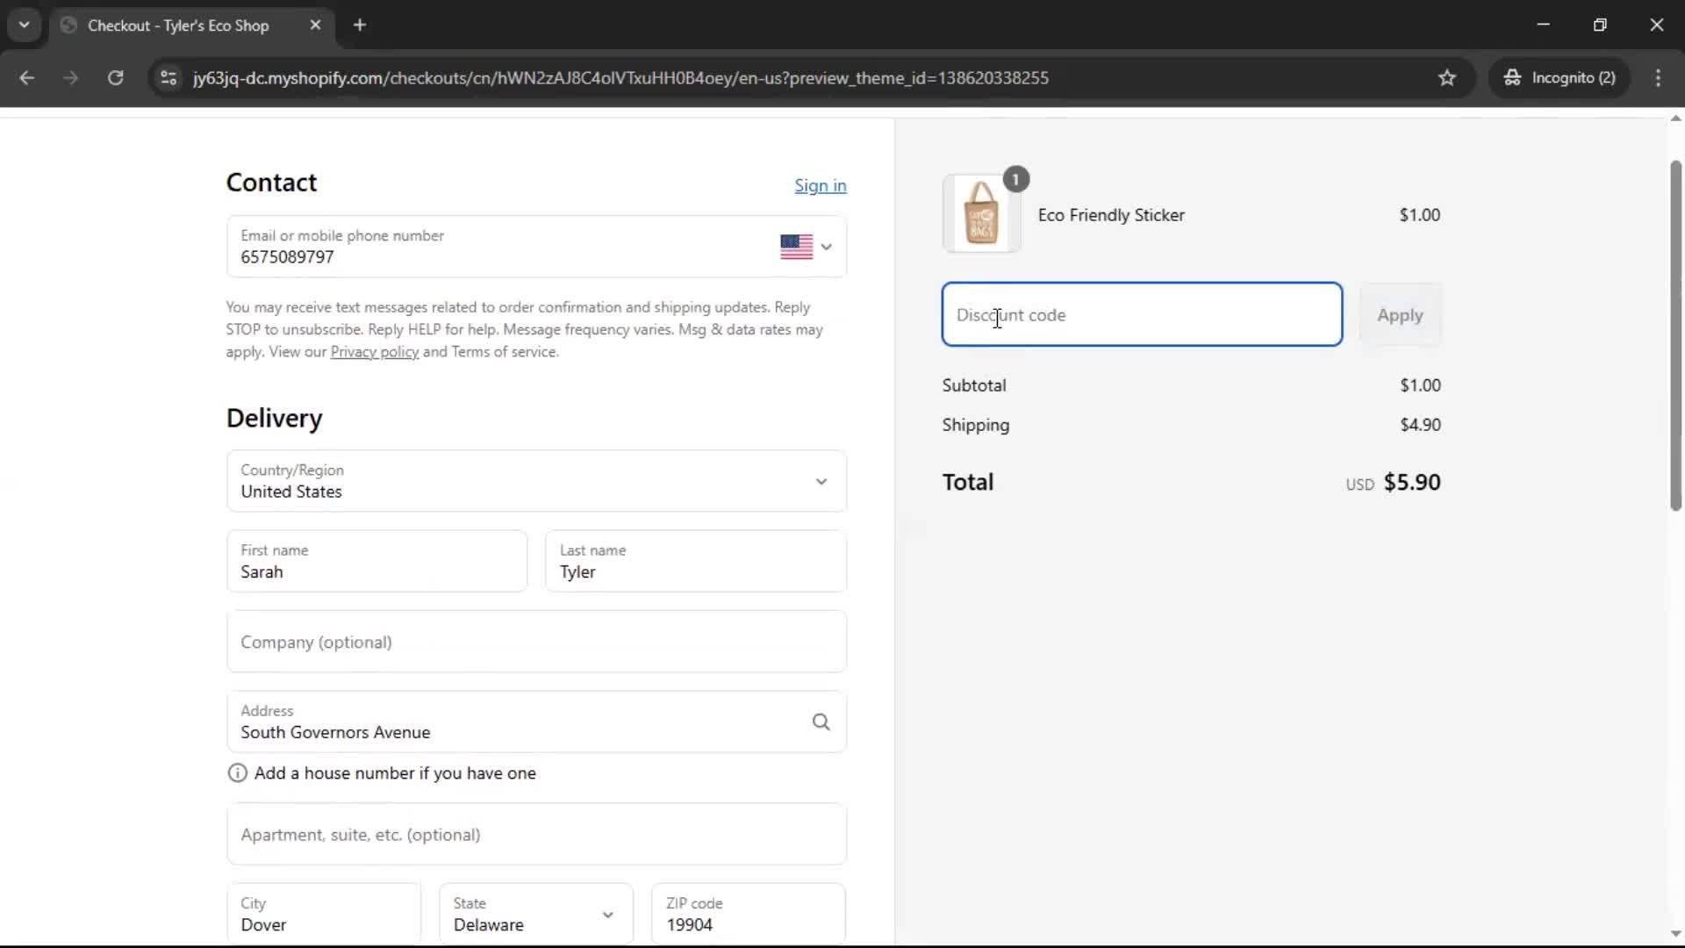This screenshot has height=948, width=1685.
Task: Click the page vertical scrollbar
Action: pyautogui.click(x=1675, y=334)
